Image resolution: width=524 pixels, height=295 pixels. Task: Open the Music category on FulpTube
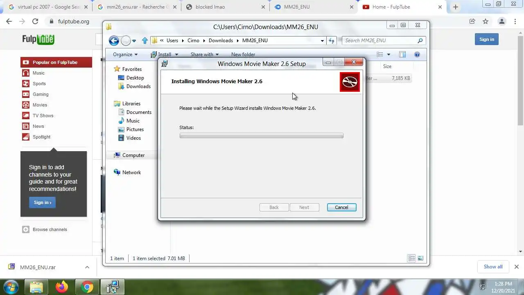point(38,73)
